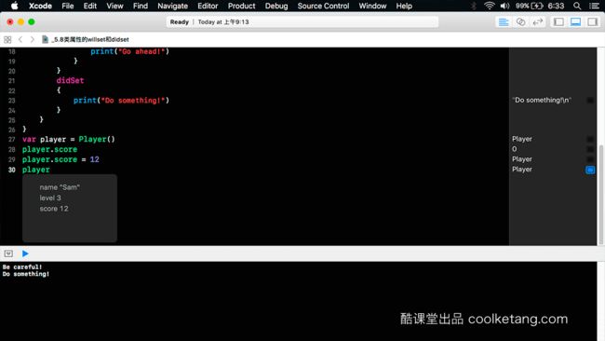The width and height of the screenshot is (605, 341).
Task: Show result for line 27 Player
Action: click(590, 139)
